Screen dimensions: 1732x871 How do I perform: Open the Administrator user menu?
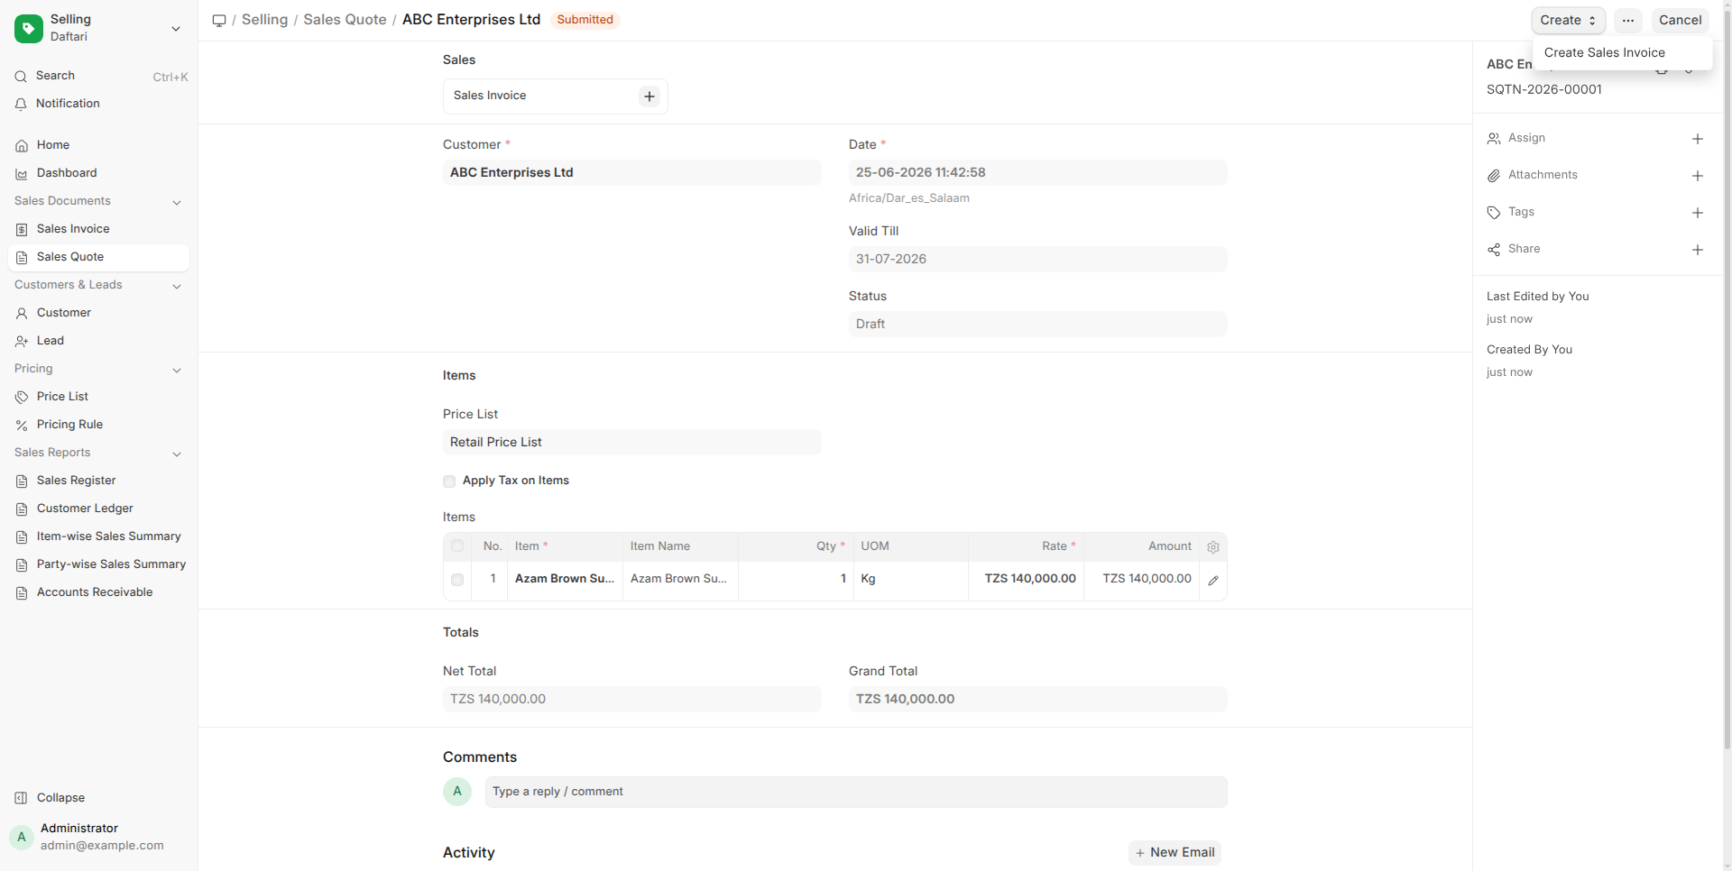click(x=99, y=837)
